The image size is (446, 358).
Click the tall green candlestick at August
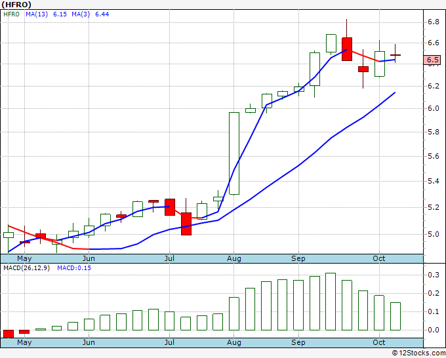[x=234, y=153]
